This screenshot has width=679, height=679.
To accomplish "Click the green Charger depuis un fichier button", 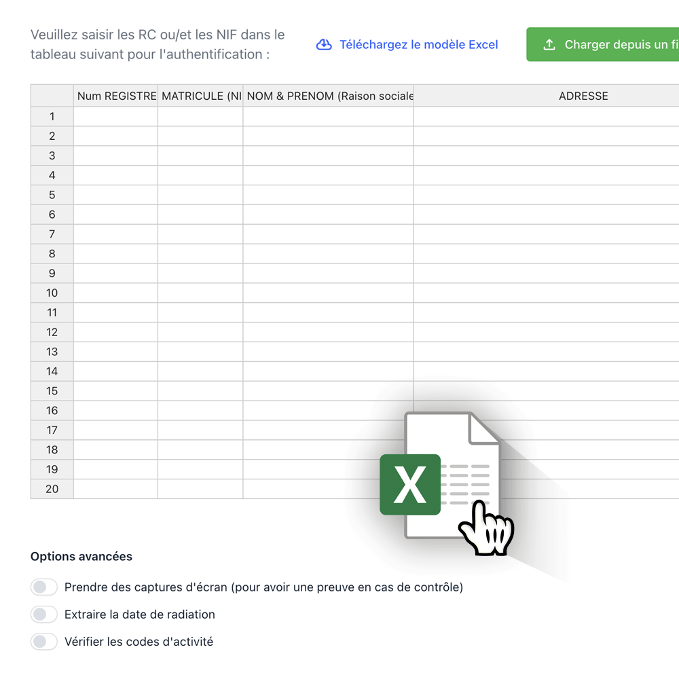I will click(x=603, y=44).
